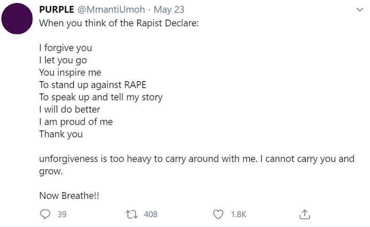Click the retweet arrows icon
Image resolution: width=370 pixels, height=227 pixels.
click(132, 214)
